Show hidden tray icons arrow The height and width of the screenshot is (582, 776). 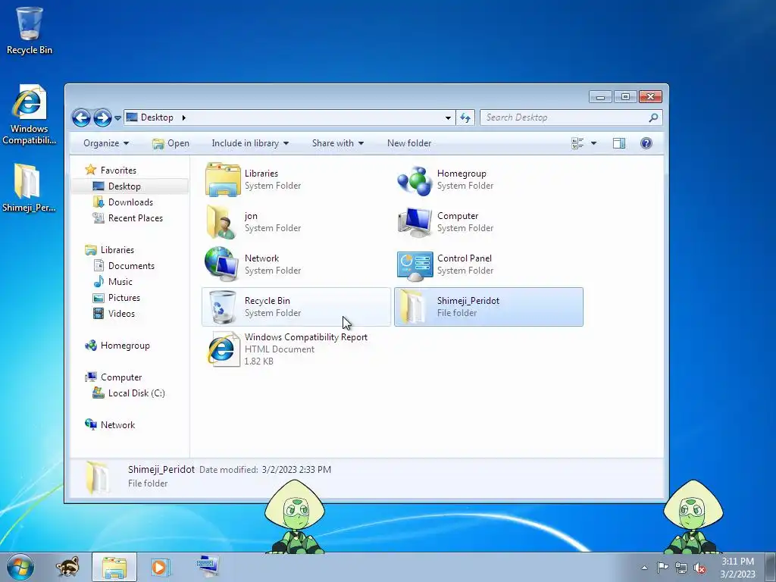coord(644,568)
